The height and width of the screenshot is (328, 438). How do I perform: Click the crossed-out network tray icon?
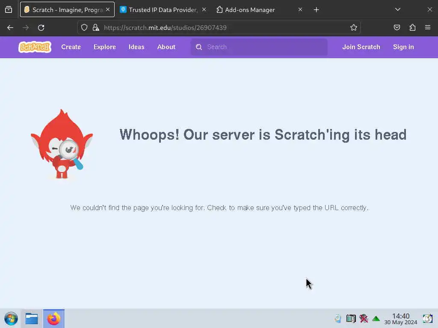pos(364,319)
